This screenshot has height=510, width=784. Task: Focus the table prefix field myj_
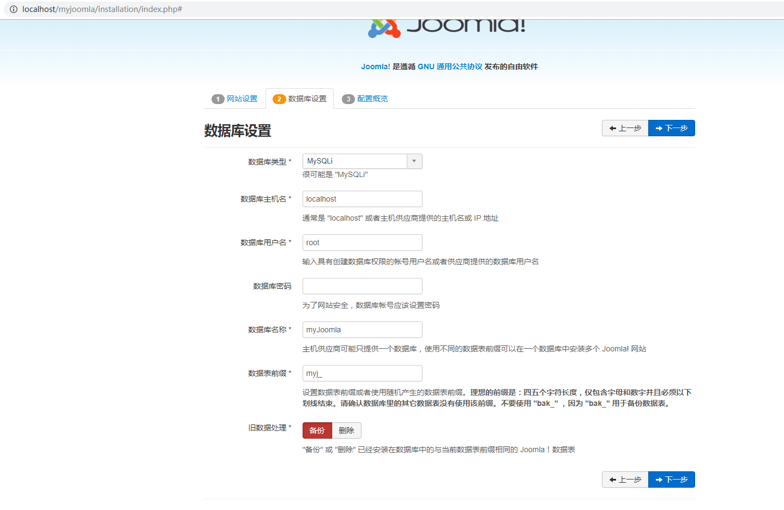(363, 373)
